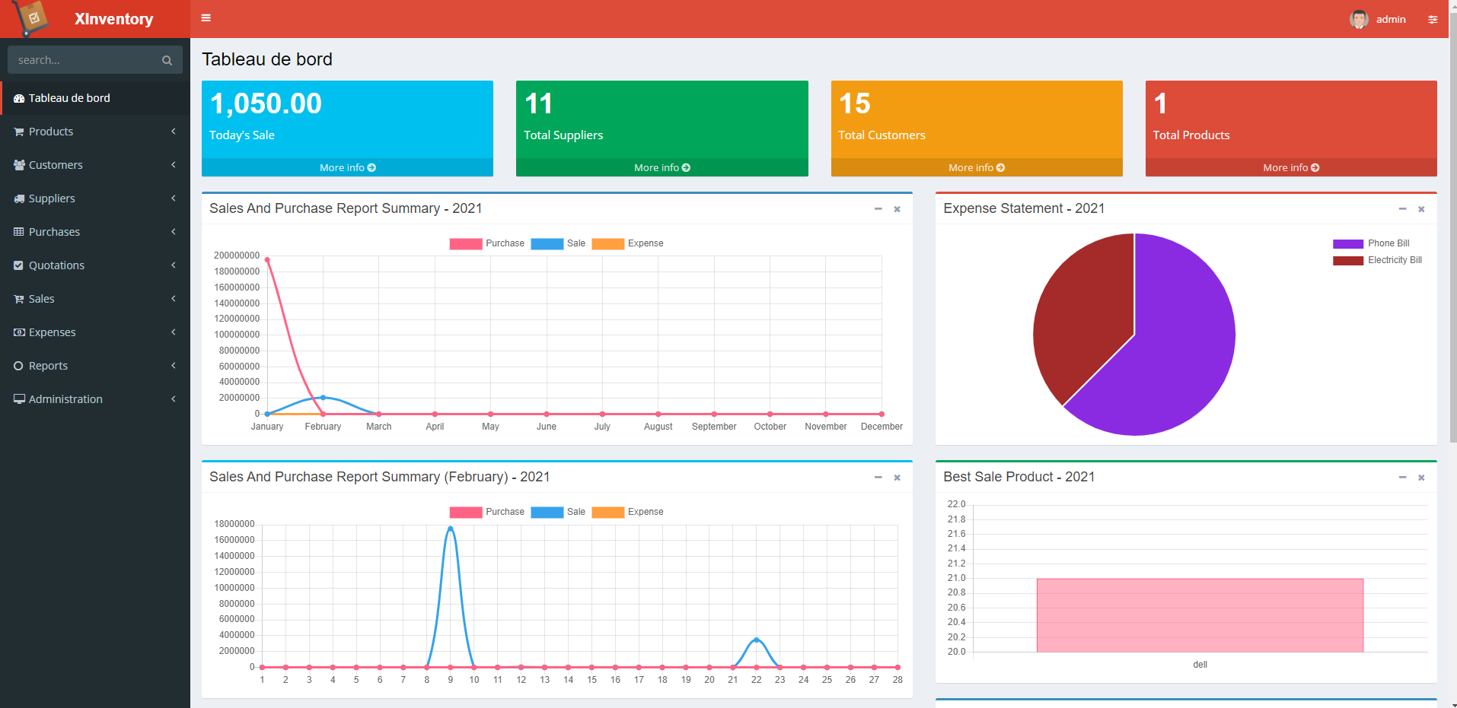Screen dimensions: 1457x708
Task: Toggle the sidebar hamburger menu icon
Action: point(206,18)
